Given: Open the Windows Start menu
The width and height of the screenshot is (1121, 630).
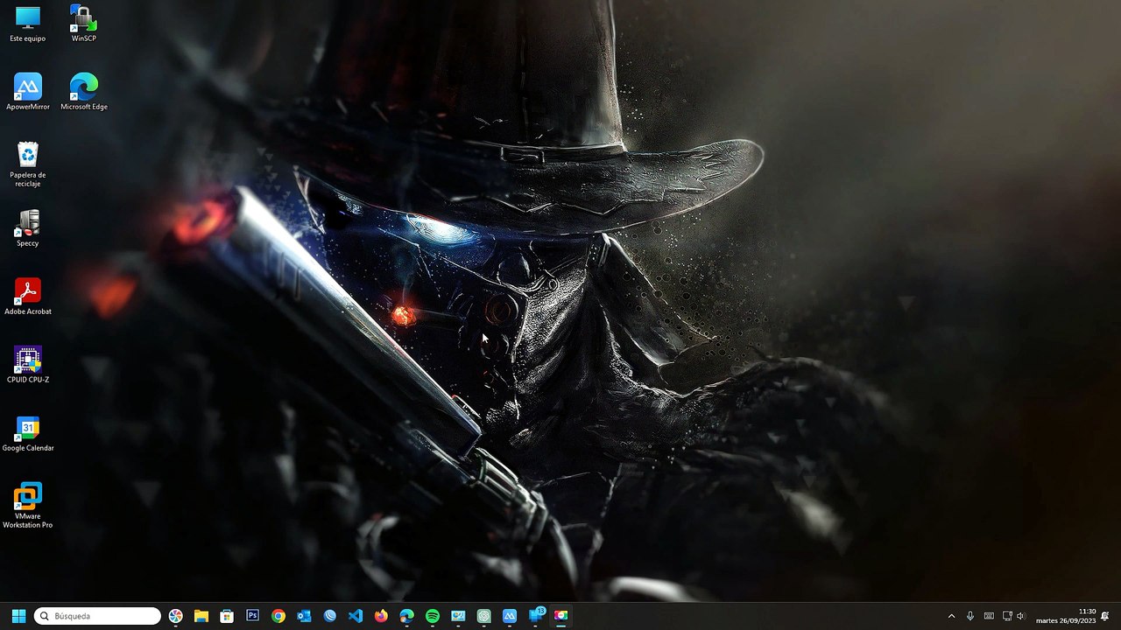Looking at the screenshot, I should point(18,616).
